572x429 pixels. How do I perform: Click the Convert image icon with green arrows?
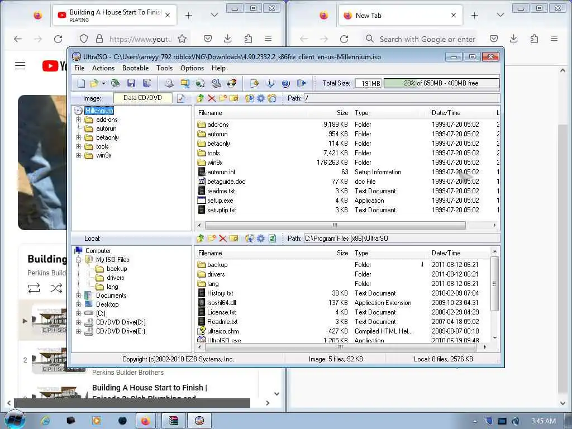click(201, 83)
